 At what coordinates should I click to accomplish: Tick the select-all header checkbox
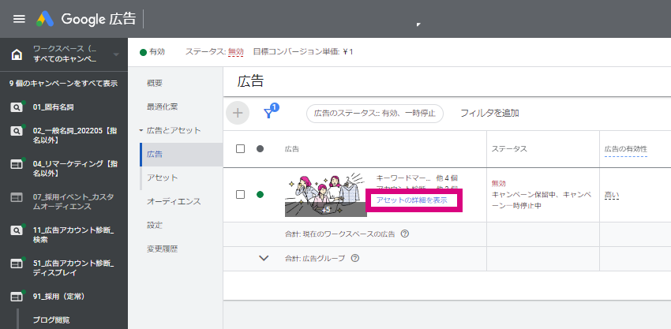(x=241, y=148)
